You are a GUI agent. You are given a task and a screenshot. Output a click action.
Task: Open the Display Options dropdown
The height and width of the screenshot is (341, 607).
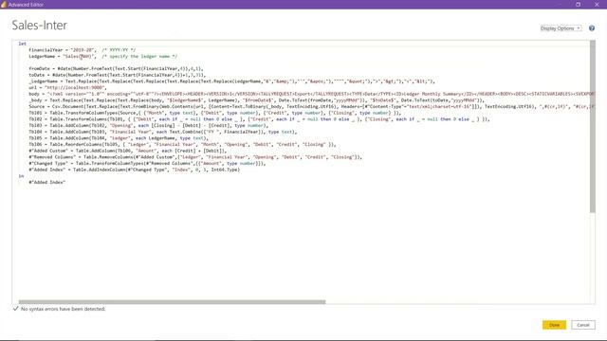coord(561,28)
